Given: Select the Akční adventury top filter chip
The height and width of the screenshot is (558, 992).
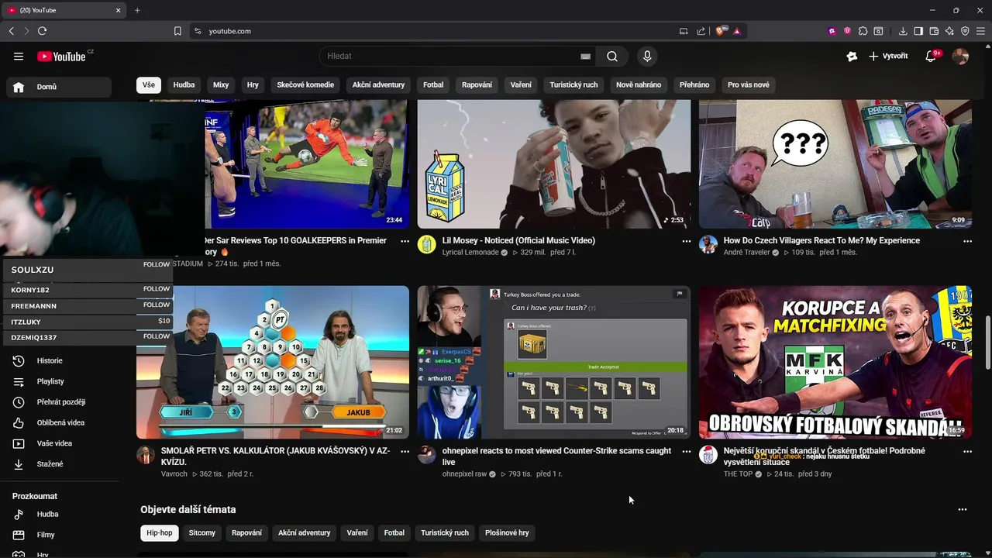Looking at the screenshot, I should tap(378, 84).
